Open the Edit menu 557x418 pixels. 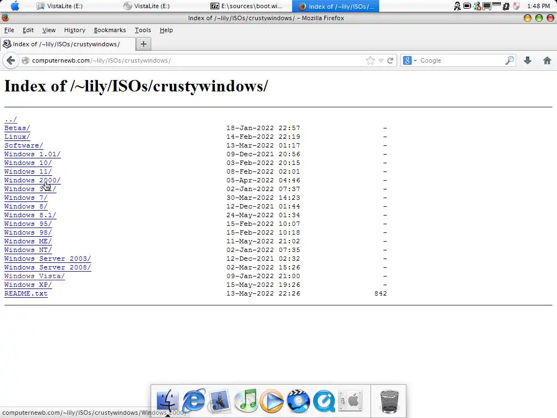[x=28, y=30]
